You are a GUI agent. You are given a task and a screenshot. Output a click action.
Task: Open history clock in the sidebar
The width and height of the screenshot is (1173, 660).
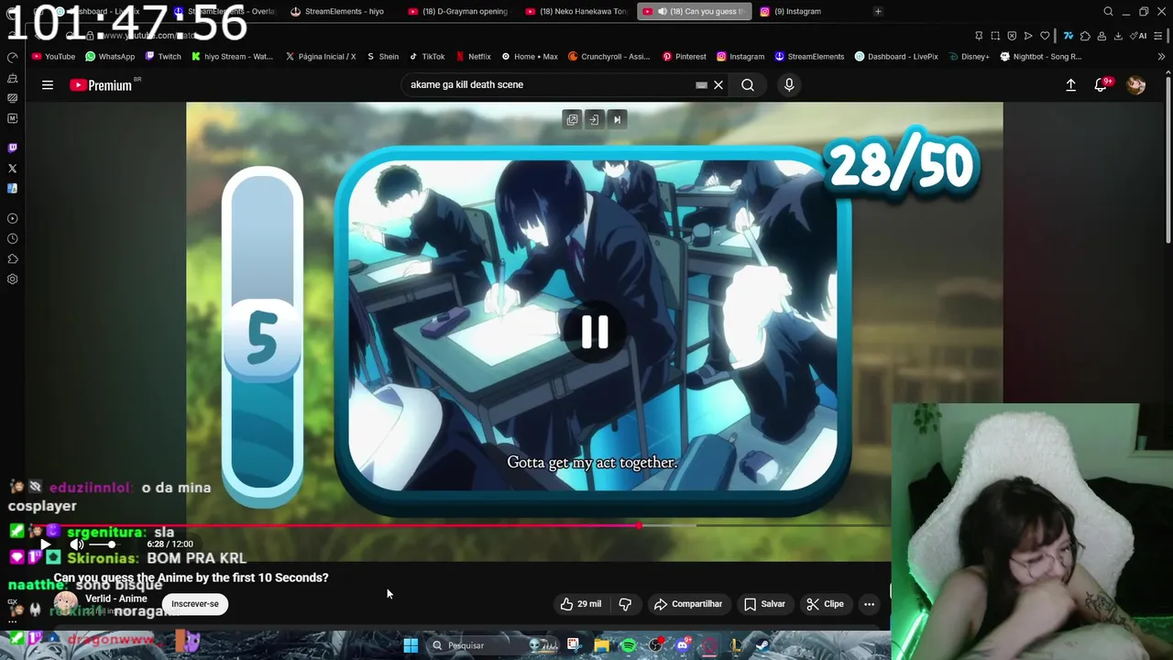point(13,238)
